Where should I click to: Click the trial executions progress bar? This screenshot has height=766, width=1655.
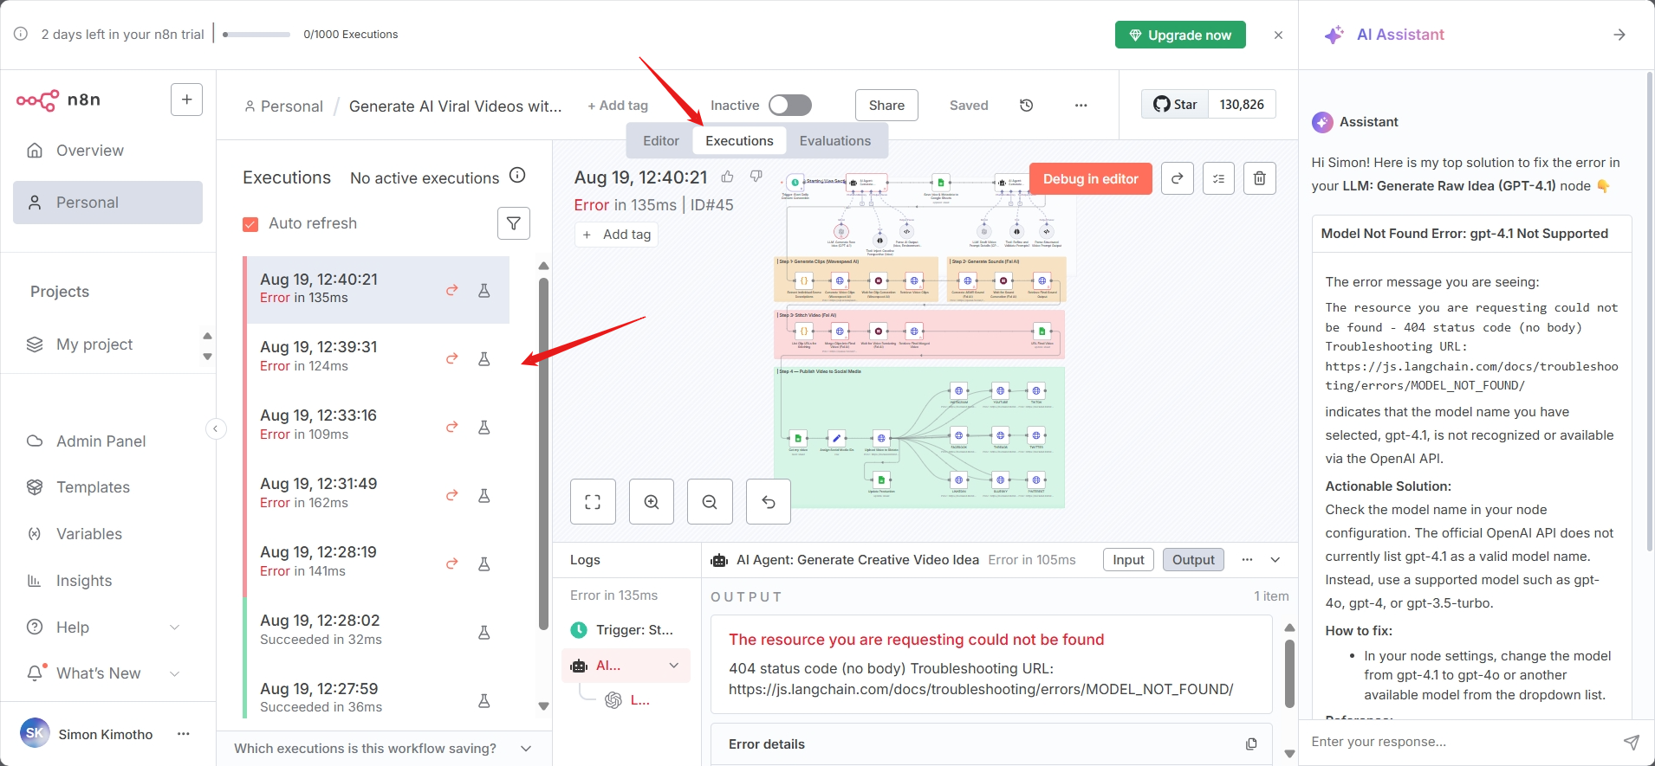256,35
